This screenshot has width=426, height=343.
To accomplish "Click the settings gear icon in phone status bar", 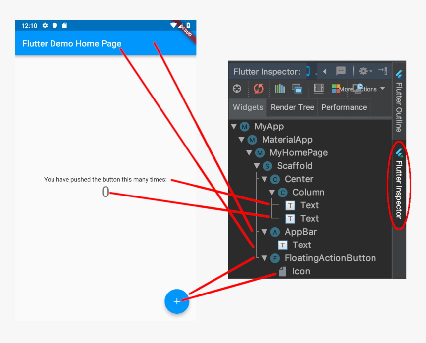I will [x=45, y=26].
